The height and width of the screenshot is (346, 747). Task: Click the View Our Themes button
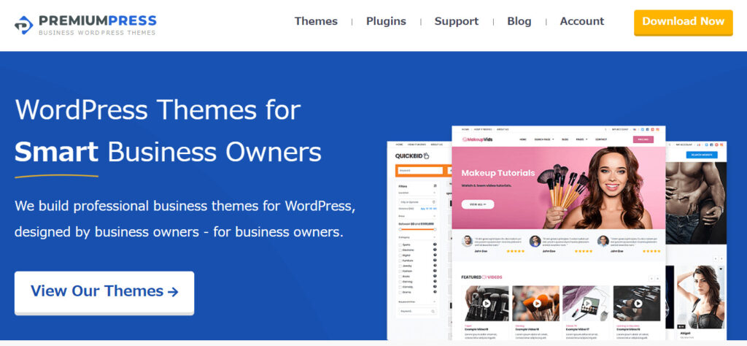click(x=104, y=293)
